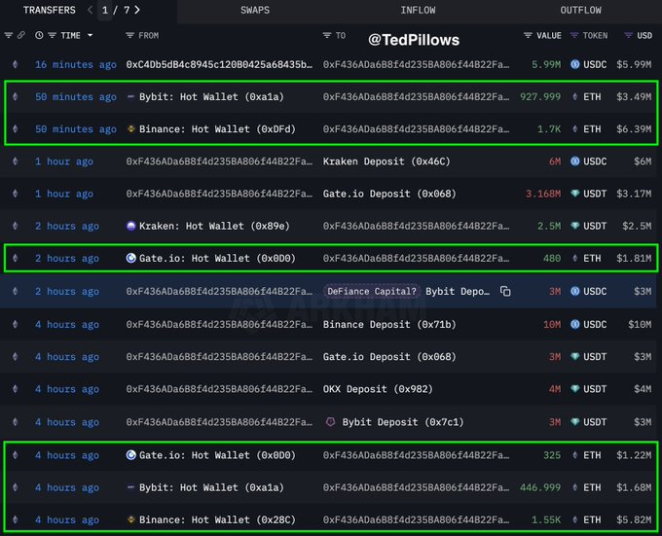Click USDC token on the $10M row

pos(589,324)
